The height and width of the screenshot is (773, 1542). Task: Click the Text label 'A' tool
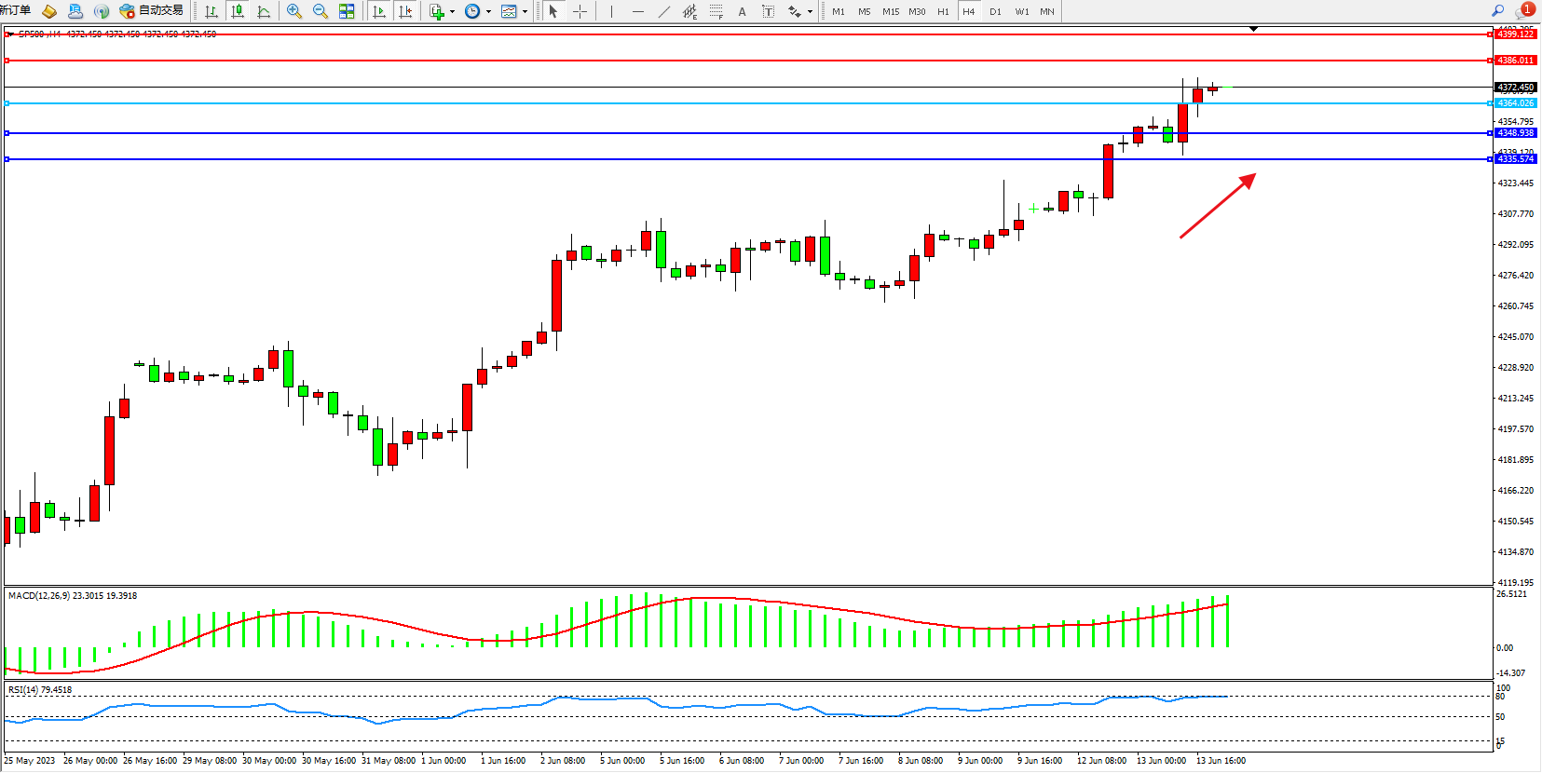pyautogui.click(x=742, y=11)
